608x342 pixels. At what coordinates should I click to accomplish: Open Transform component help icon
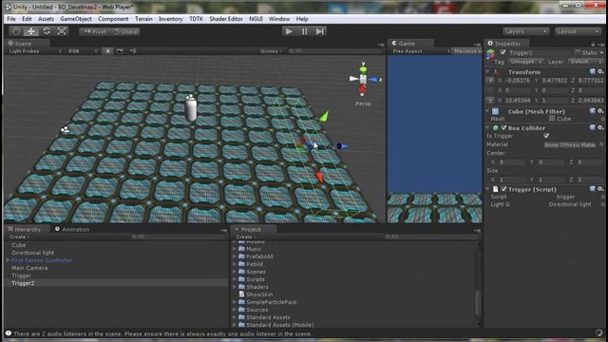coord(592,72)
